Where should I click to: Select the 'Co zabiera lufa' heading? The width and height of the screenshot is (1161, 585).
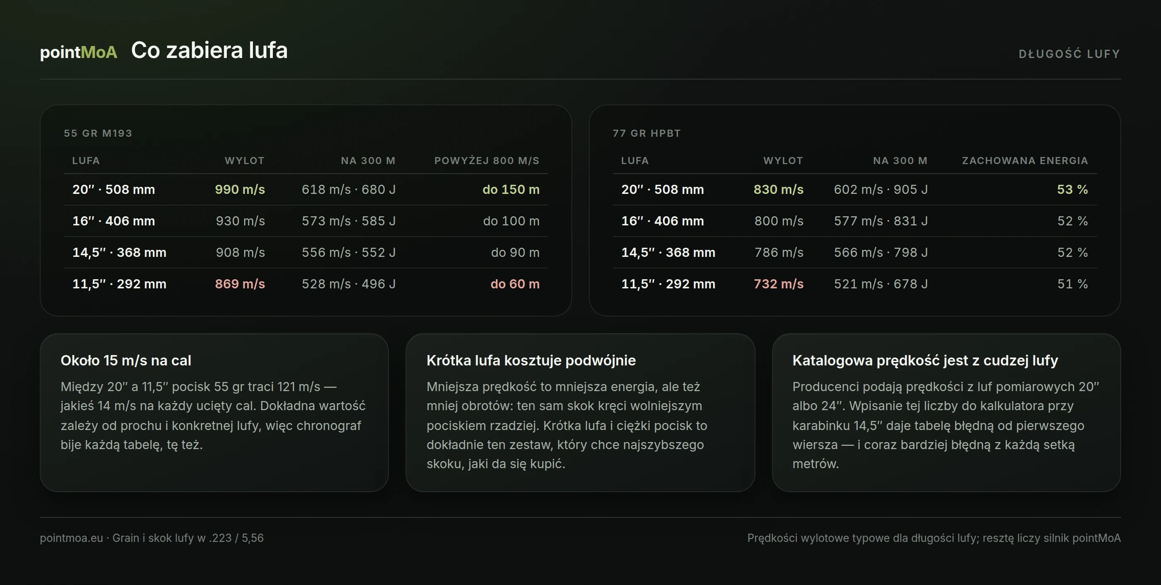tap(209, 50)
